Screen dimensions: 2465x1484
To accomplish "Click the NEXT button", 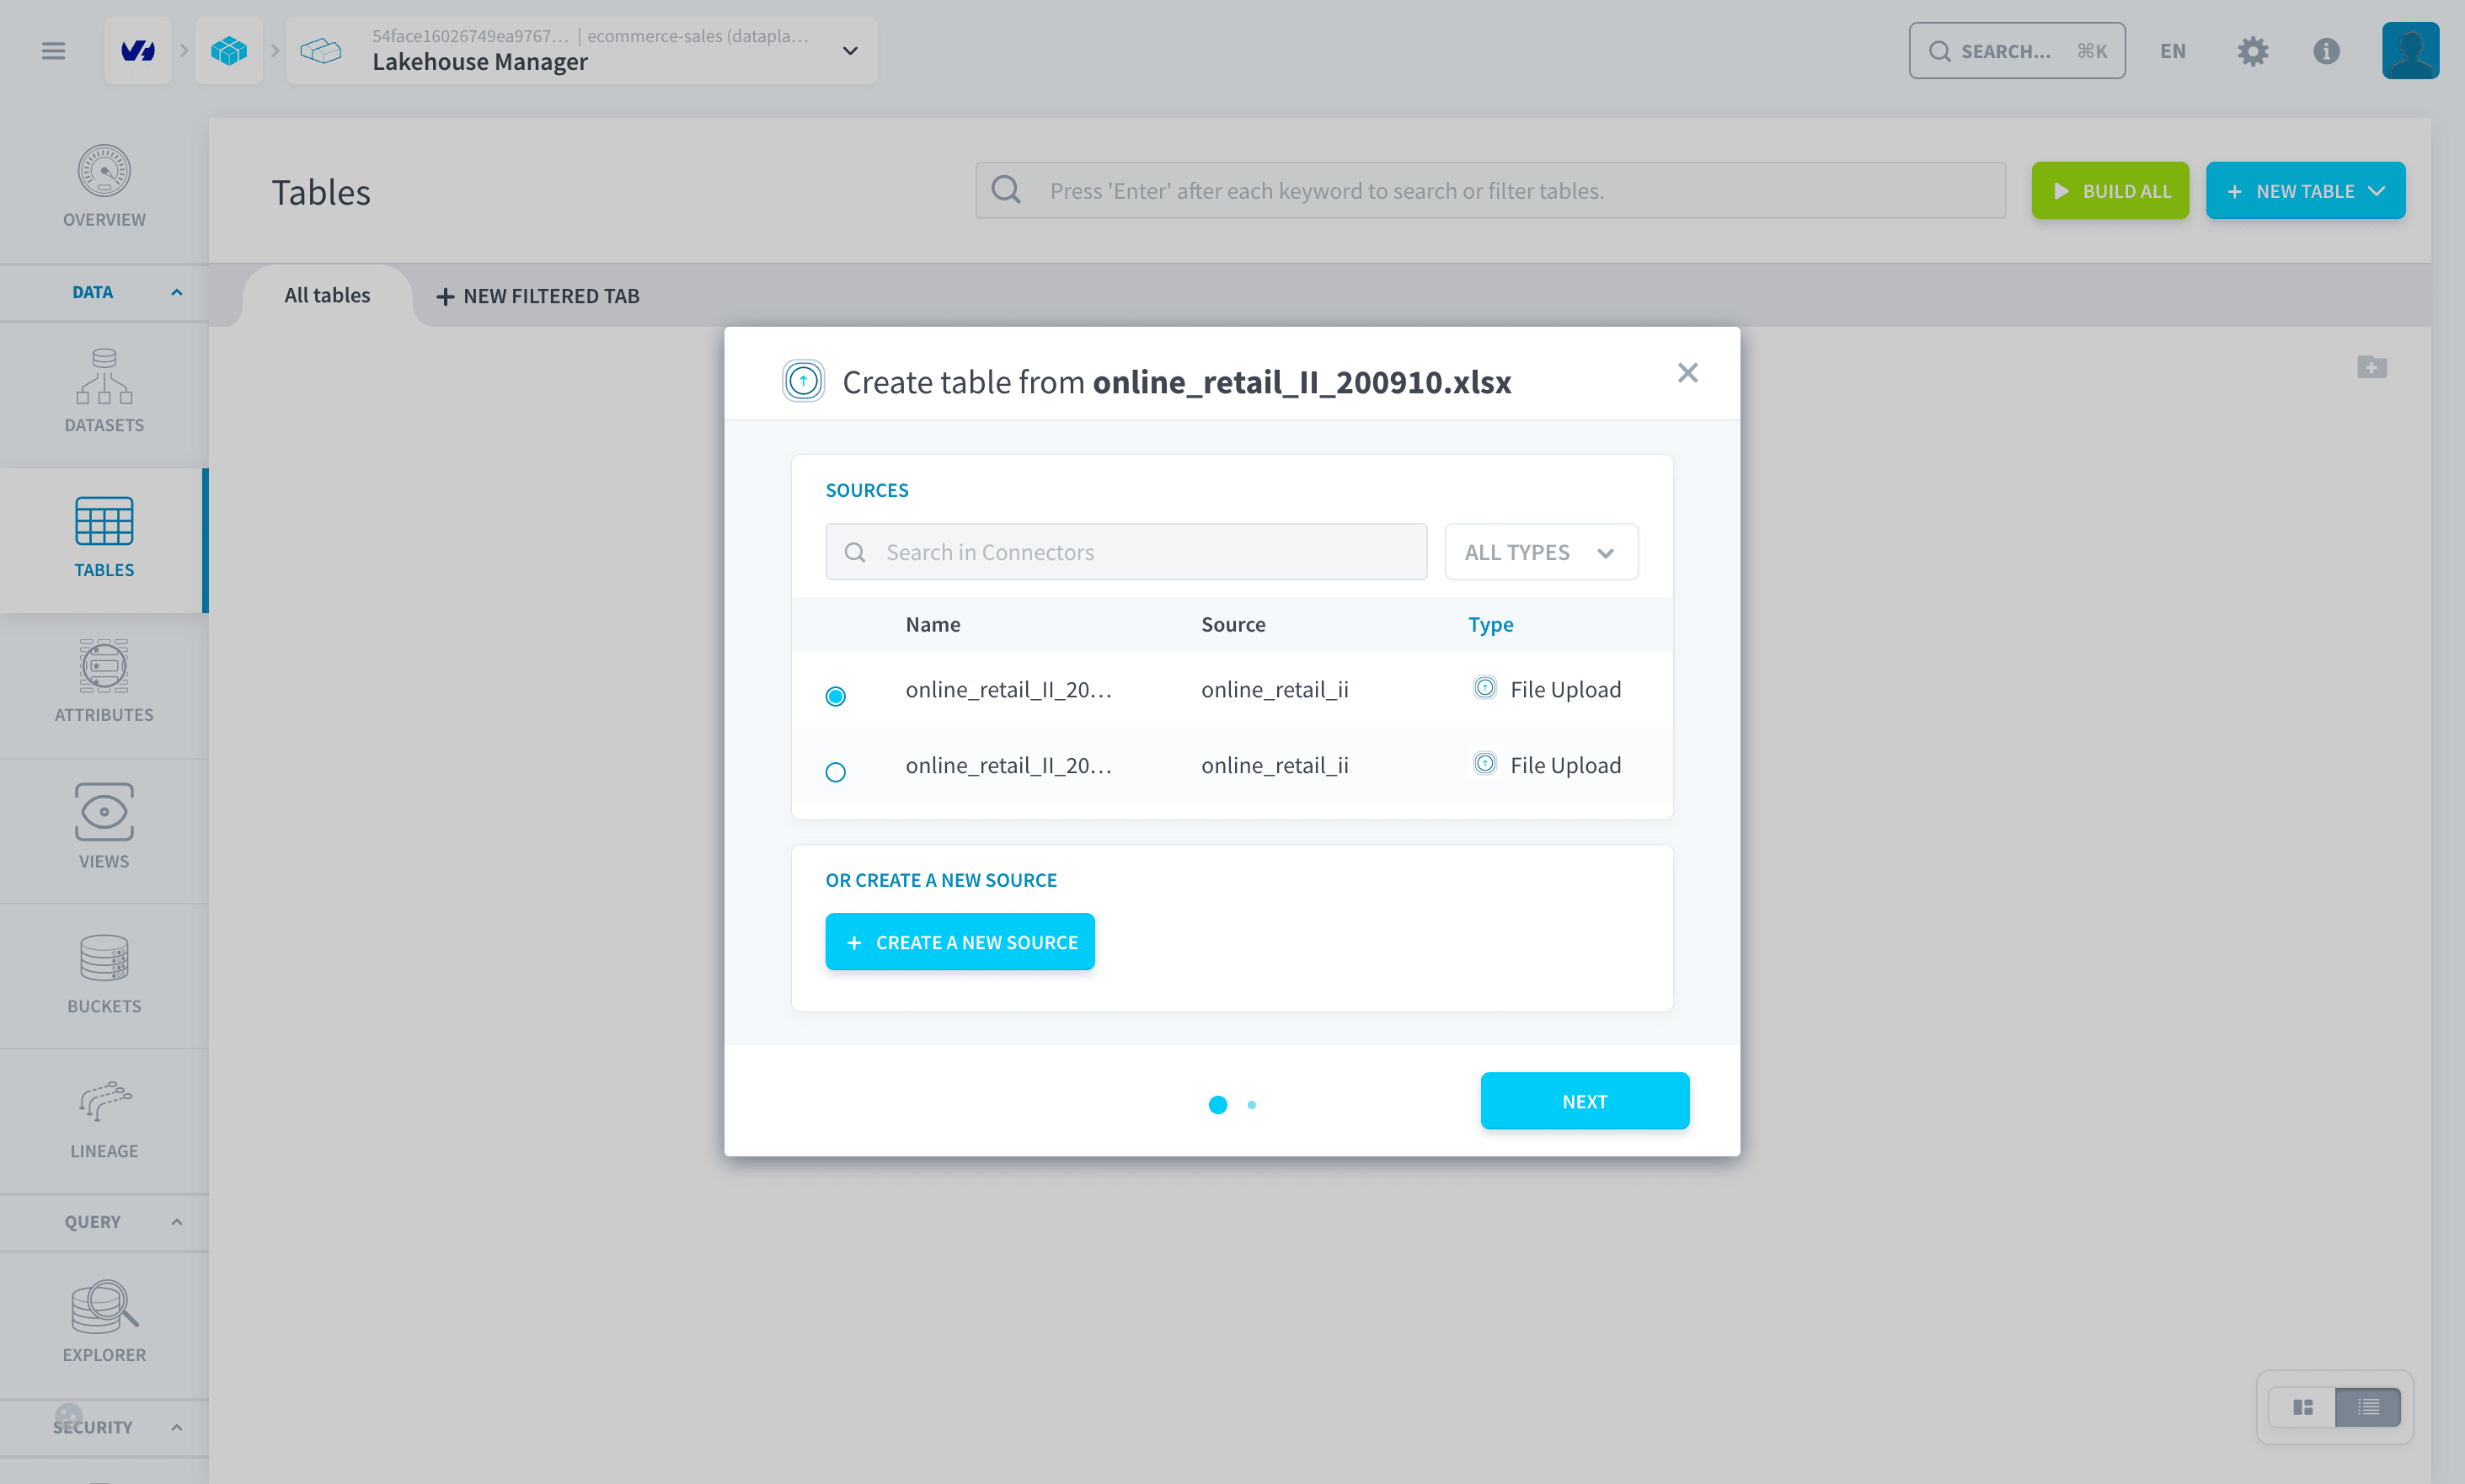I will (1585, 1101).
